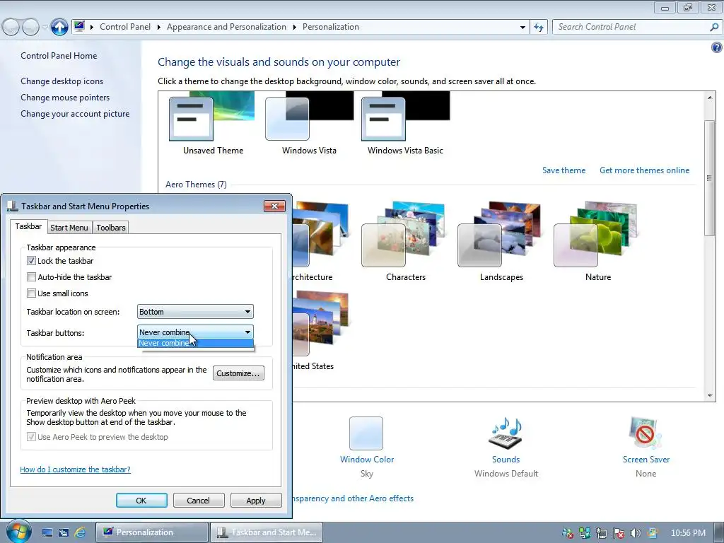Click the Taskbar buttons combo box arrow
Viewport: 724px width, 543px height.
[247, 332]
